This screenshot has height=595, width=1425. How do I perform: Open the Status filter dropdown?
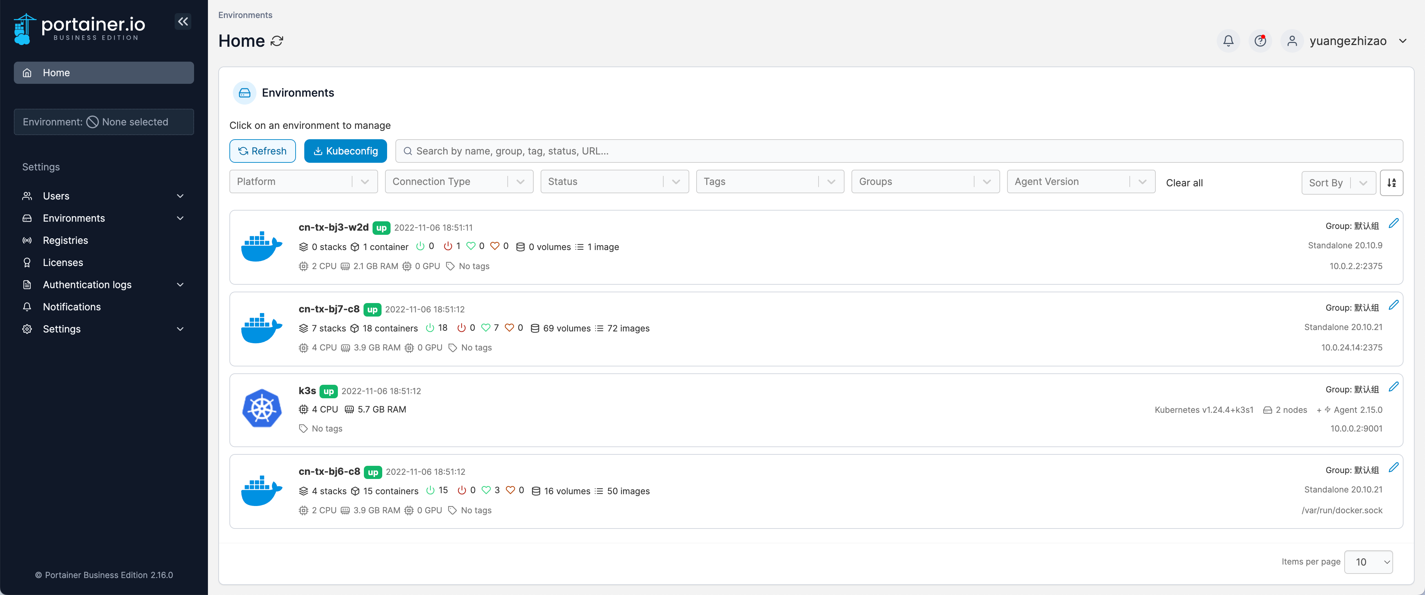point(614,182)
